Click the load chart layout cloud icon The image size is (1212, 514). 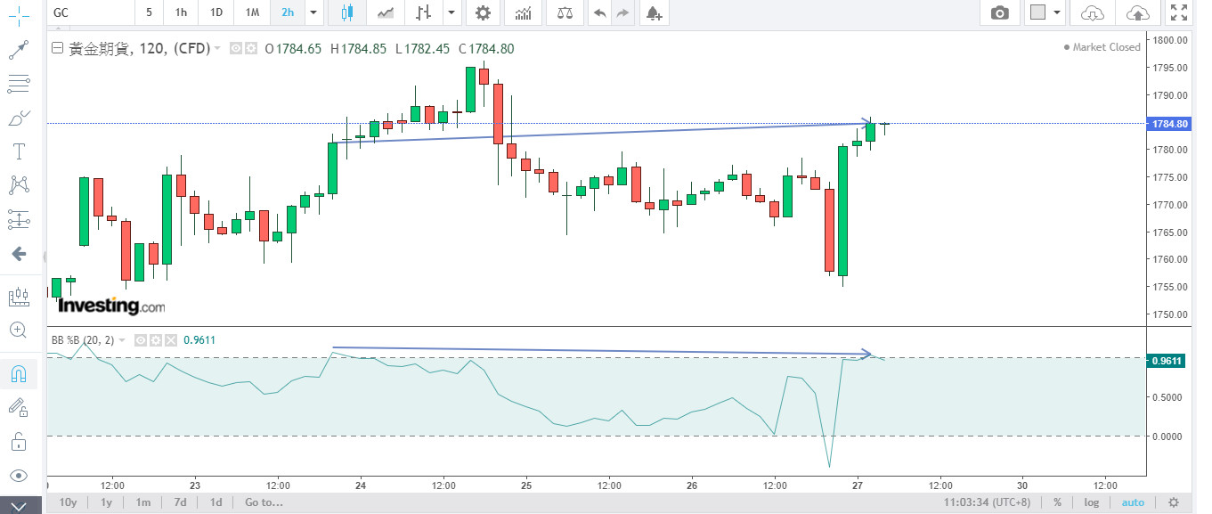tap(1092, 12)
